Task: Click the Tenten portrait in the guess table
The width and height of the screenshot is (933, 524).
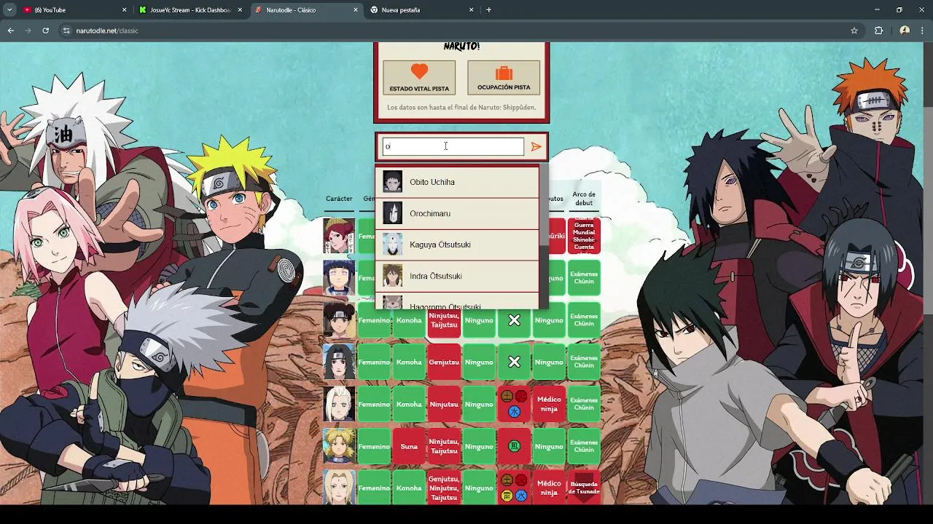Action: pos(339,320)
